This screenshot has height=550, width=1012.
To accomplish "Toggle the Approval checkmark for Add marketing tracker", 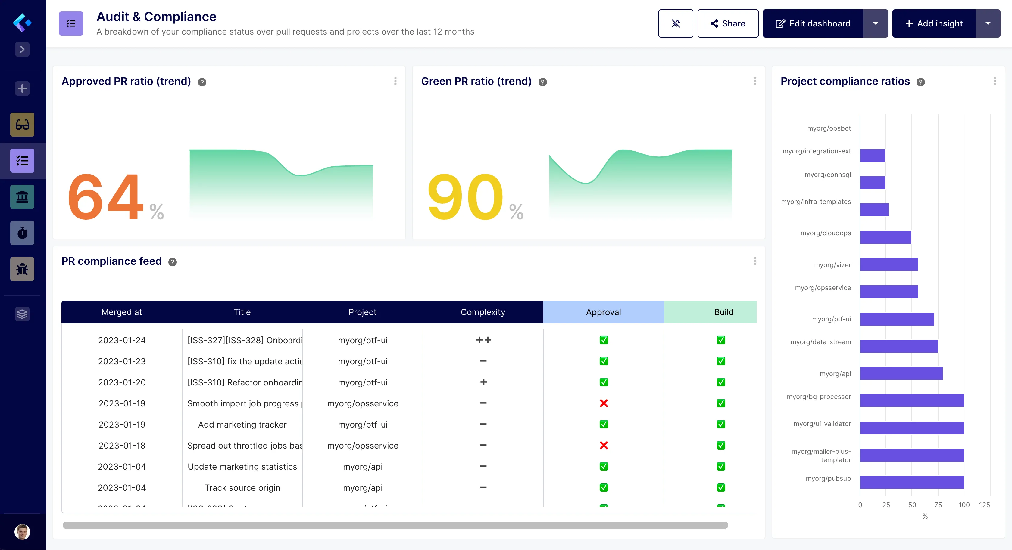I will (603, 424).
